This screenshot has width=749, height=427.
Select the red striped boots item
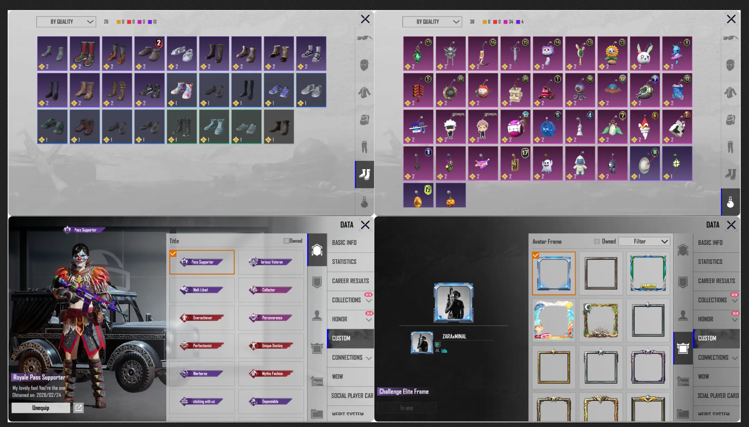(x=85, y=53)
